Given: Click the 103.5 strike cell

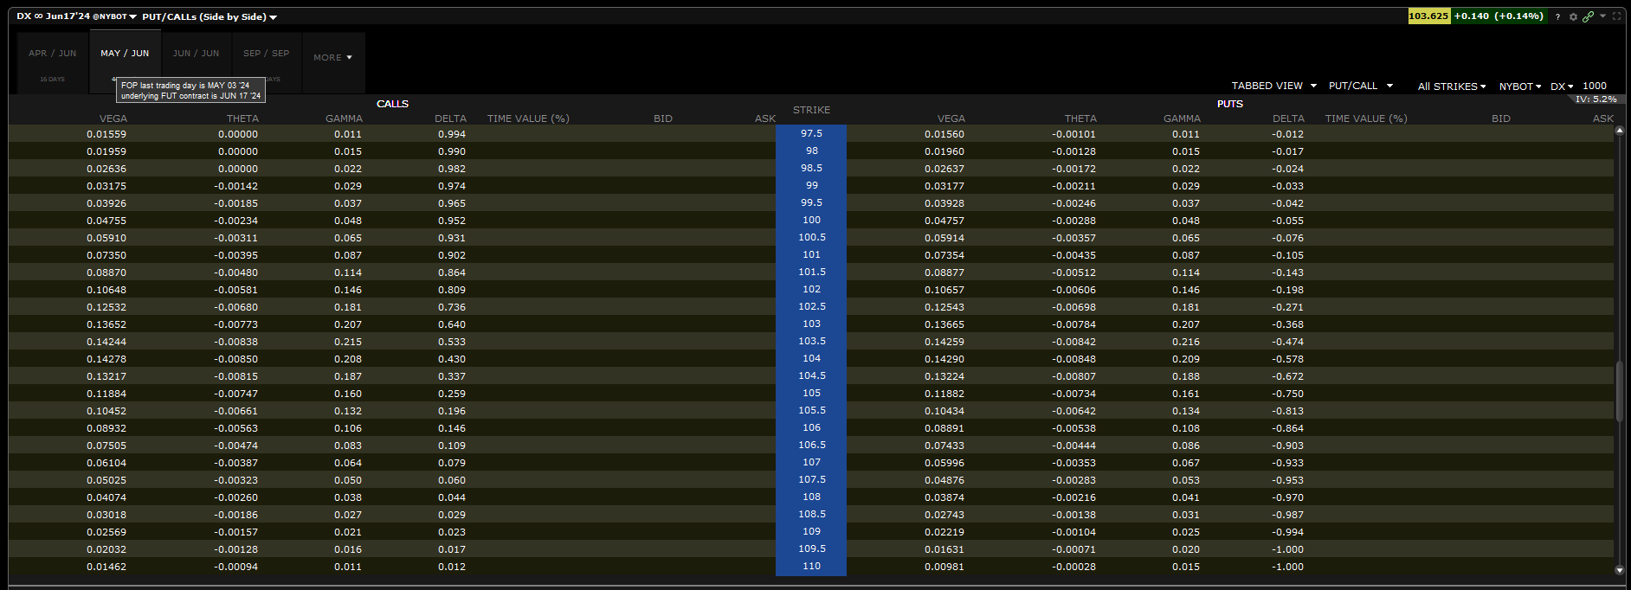Looking at the screenshot, I should click(x=811, y=341).
